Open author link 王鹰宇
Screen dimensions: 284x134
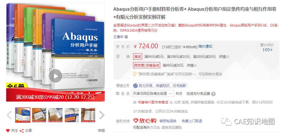(x=118, y=37)
